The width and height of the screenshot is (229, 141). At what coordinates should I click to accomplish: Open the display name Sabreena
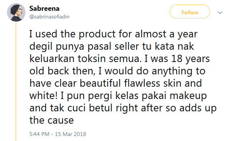pyautogui.click(x=44, y=8)
